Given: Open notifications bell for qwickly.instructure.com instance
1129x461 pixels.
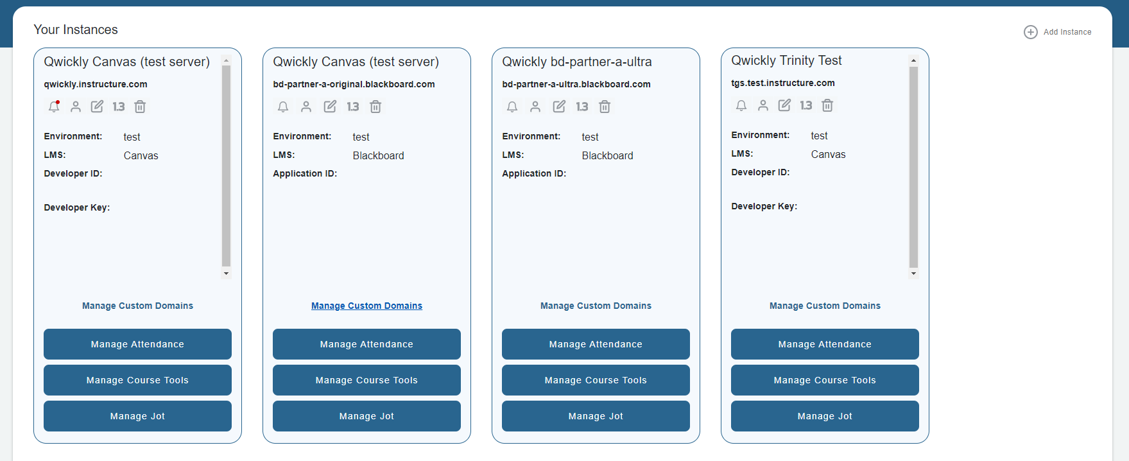Looking at the screenshot, I should [54, 107].
